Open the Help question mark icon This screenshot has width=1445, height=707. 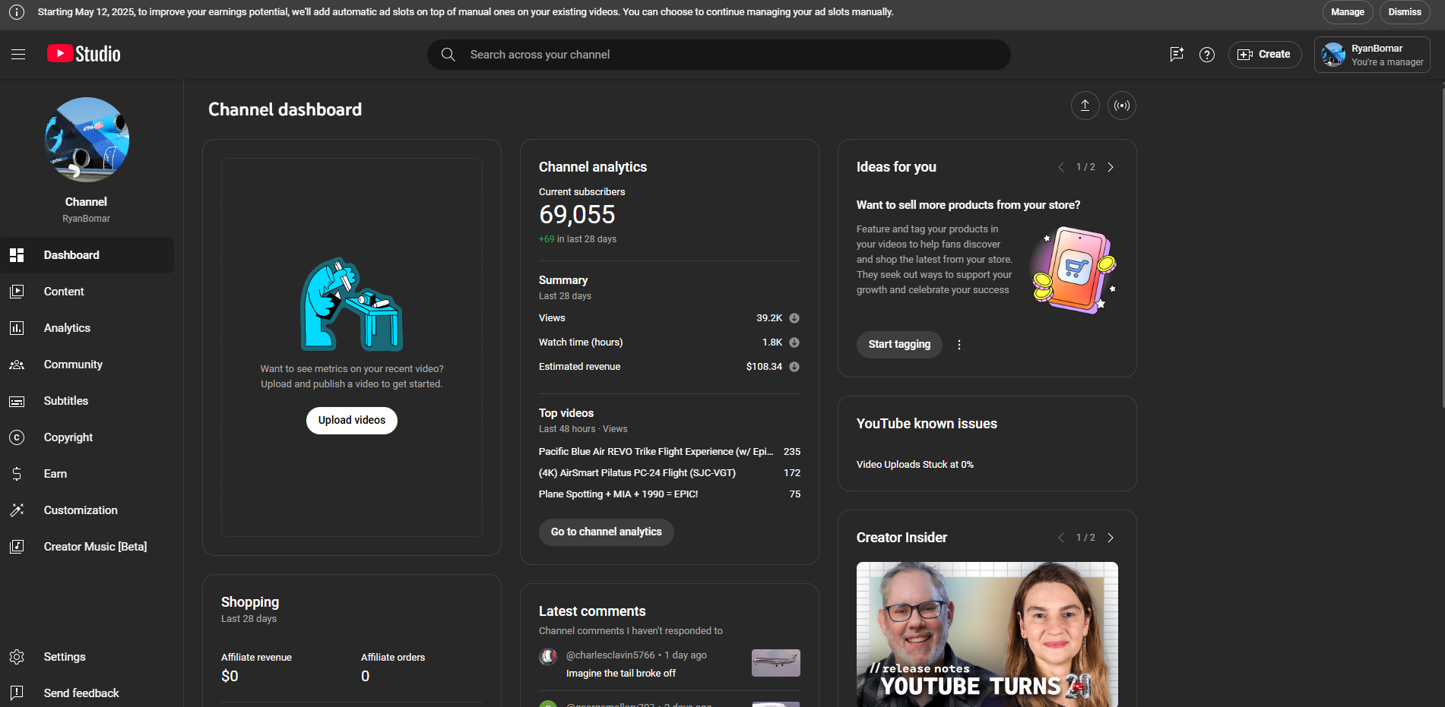tap(1207, 55)
